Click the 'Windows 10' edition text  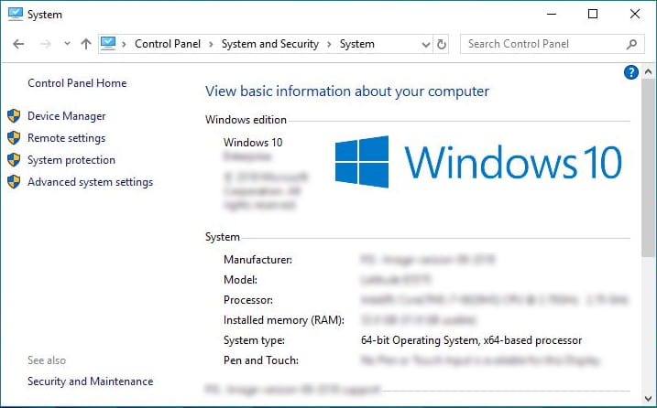click(253, 143)
